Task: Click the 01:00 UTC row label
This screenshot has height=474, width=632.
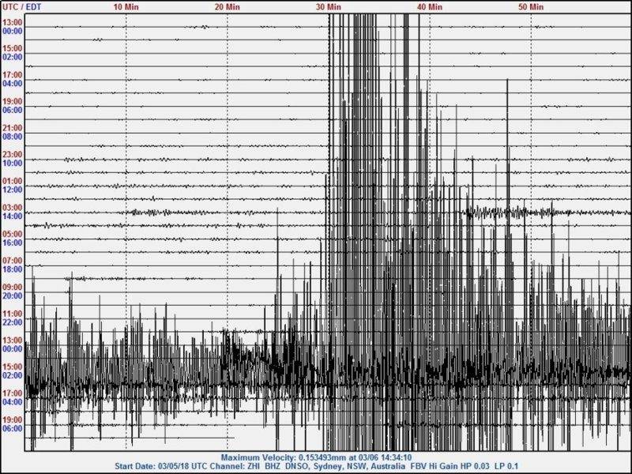Action: tap(13, 181)
